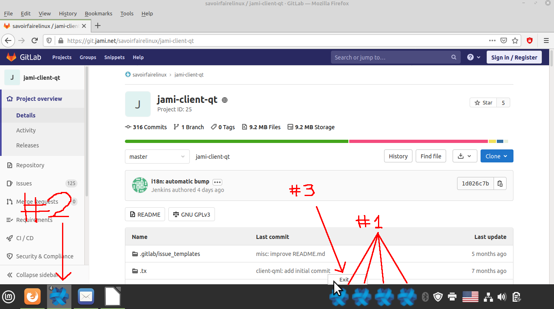Viewport: 554px width, 309px height.
Task: Open GitLab Snippets nav item
Action: [114, 58]
